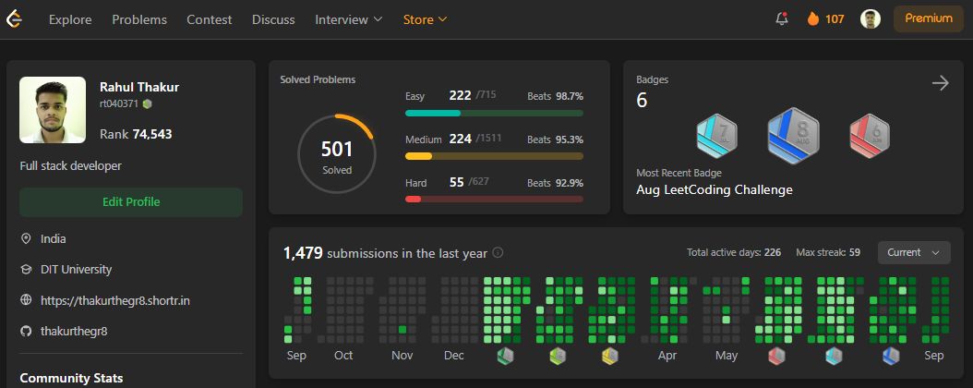Viewport: 973px width, 388px height.
Task: Click the Rahul Thakur profile photo
Action: point(53,110)
